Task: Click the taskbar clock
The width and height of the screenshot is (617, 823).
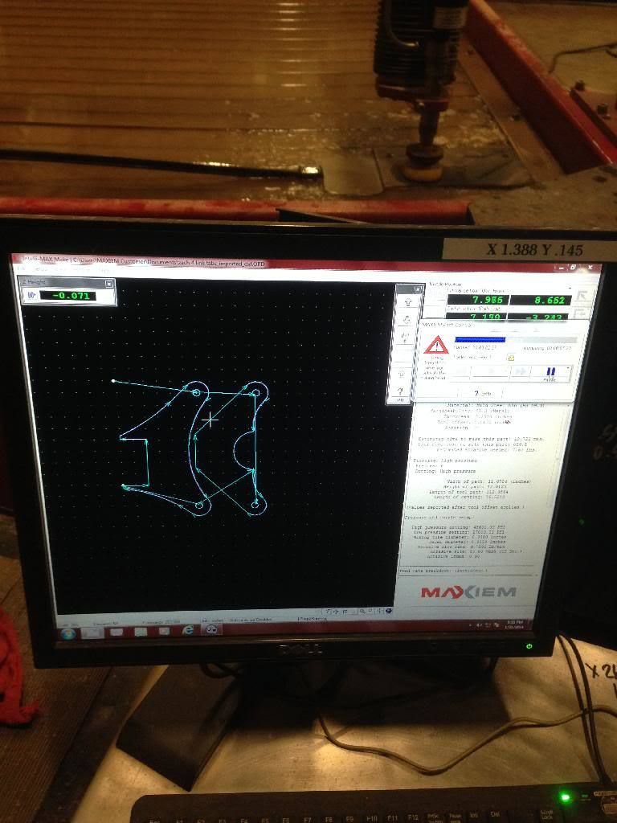Action: (515, 624)
